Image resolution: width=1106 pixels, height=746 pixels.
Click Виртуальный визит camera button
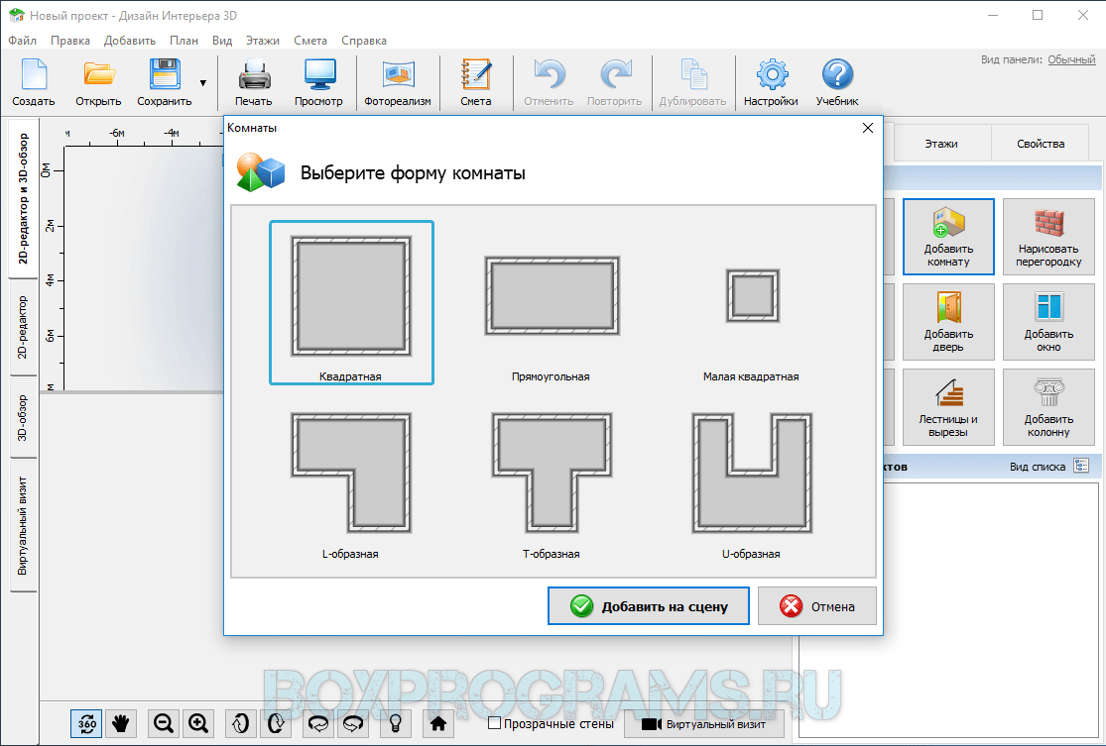(x=704, y=723)
